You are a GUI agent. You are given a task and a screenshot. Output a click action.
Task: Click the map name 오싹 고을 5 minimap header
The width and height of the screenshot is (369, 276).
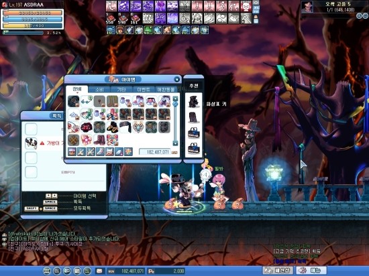coord(338,4)
